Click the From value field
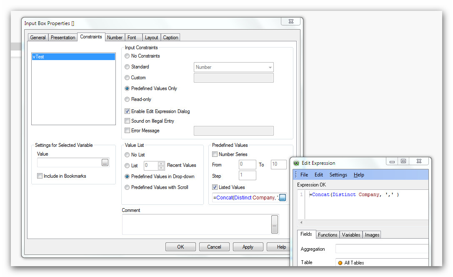 point(247,164)
